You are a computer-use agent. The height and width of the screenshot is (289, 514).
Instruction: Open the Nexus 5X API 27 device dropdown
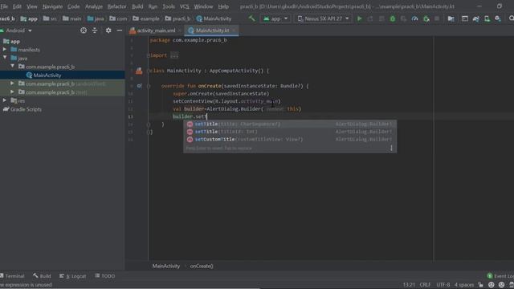[323, 18]
